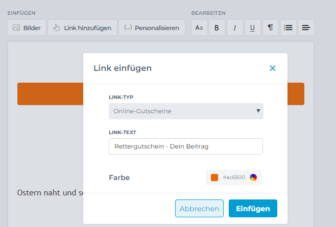Confirm with the Einfügen button
This screenshot has width=336, height=227.
[x=253, y=209]
